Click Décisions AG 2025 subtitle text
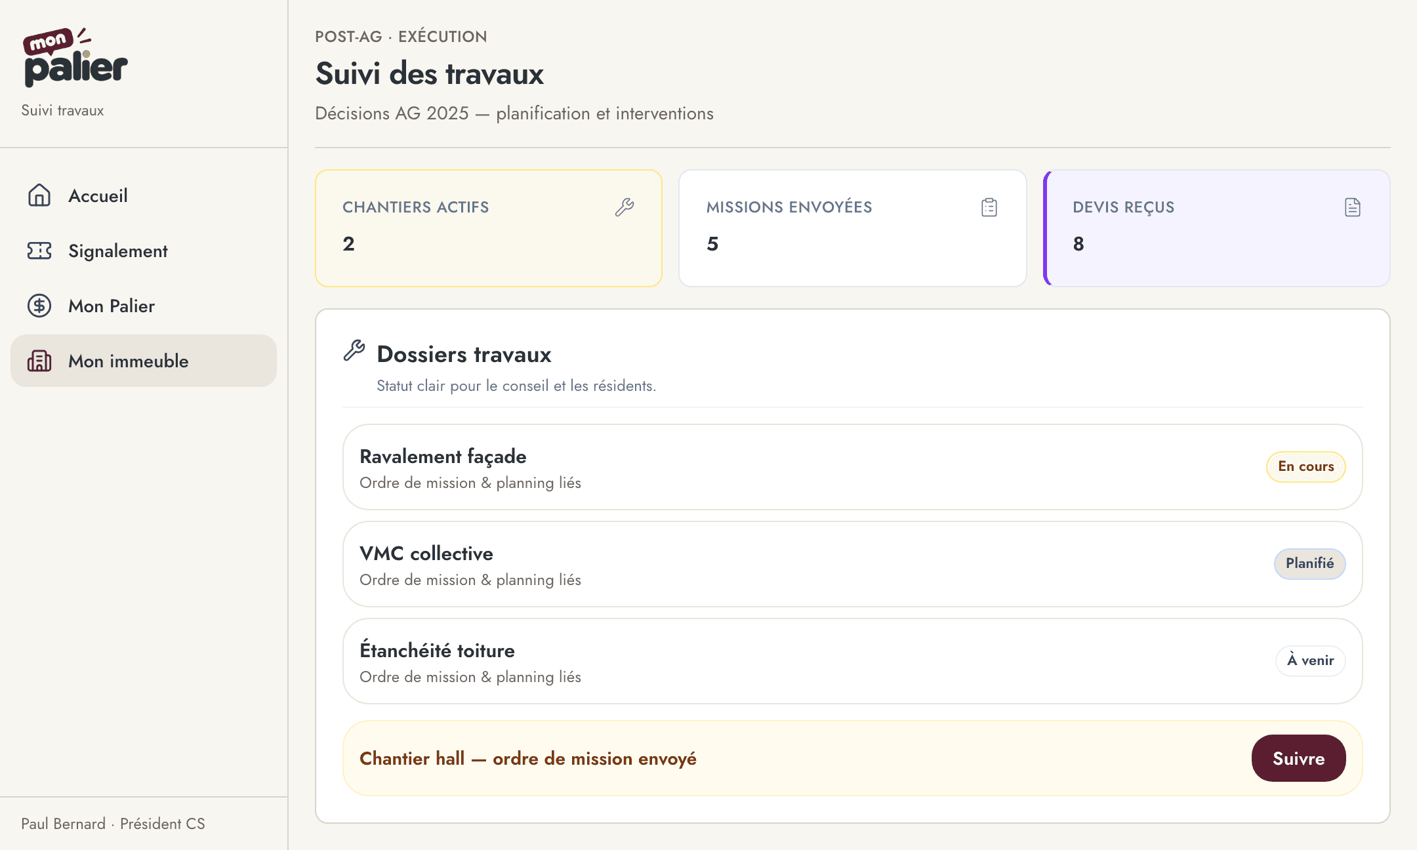Image resolution: width=1417 pixels, height=850 pixels. point(514,113)
